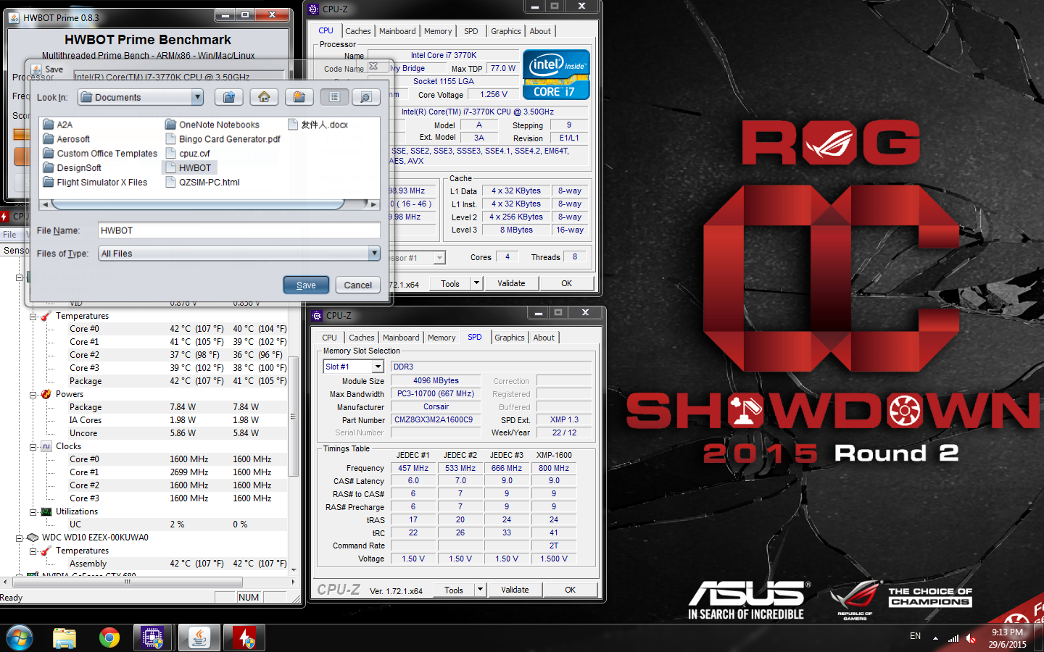
Task: Collapse the Powers node in HWMonitor
Action: pos(33,395)
